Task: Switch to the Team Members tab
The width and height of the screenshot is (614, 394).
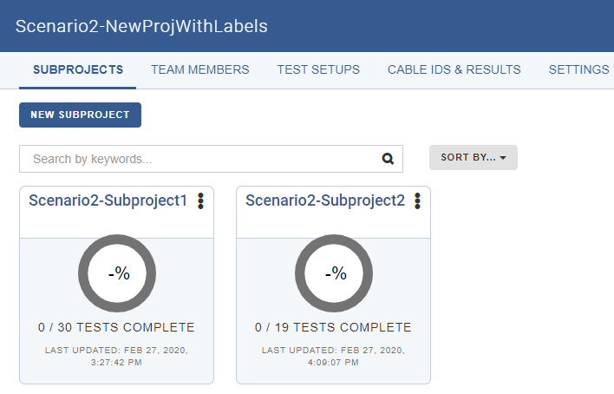Action: tap(200, 69)
